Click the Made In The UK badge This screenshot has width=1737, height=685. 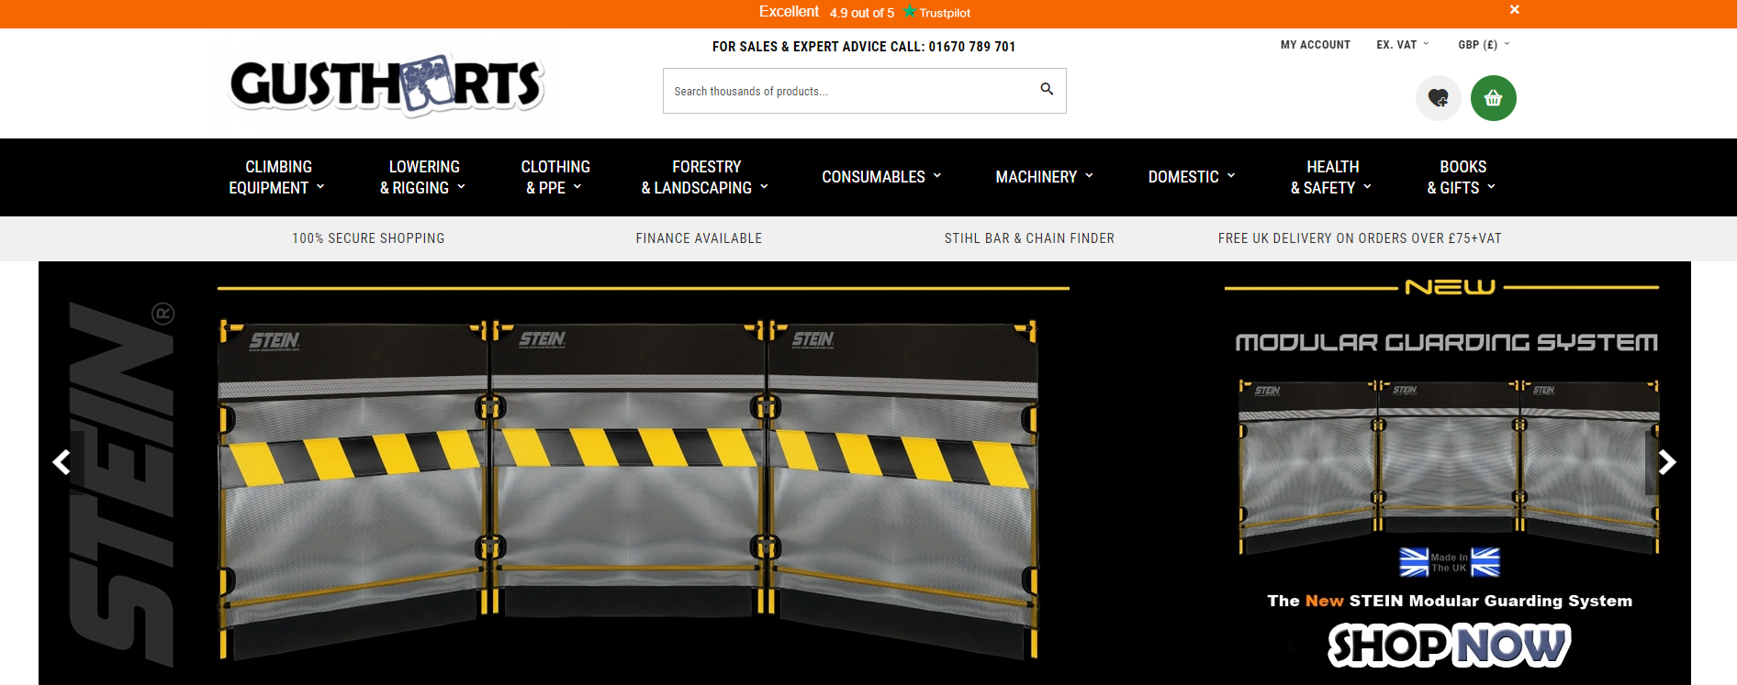[x=1450, y=562]
